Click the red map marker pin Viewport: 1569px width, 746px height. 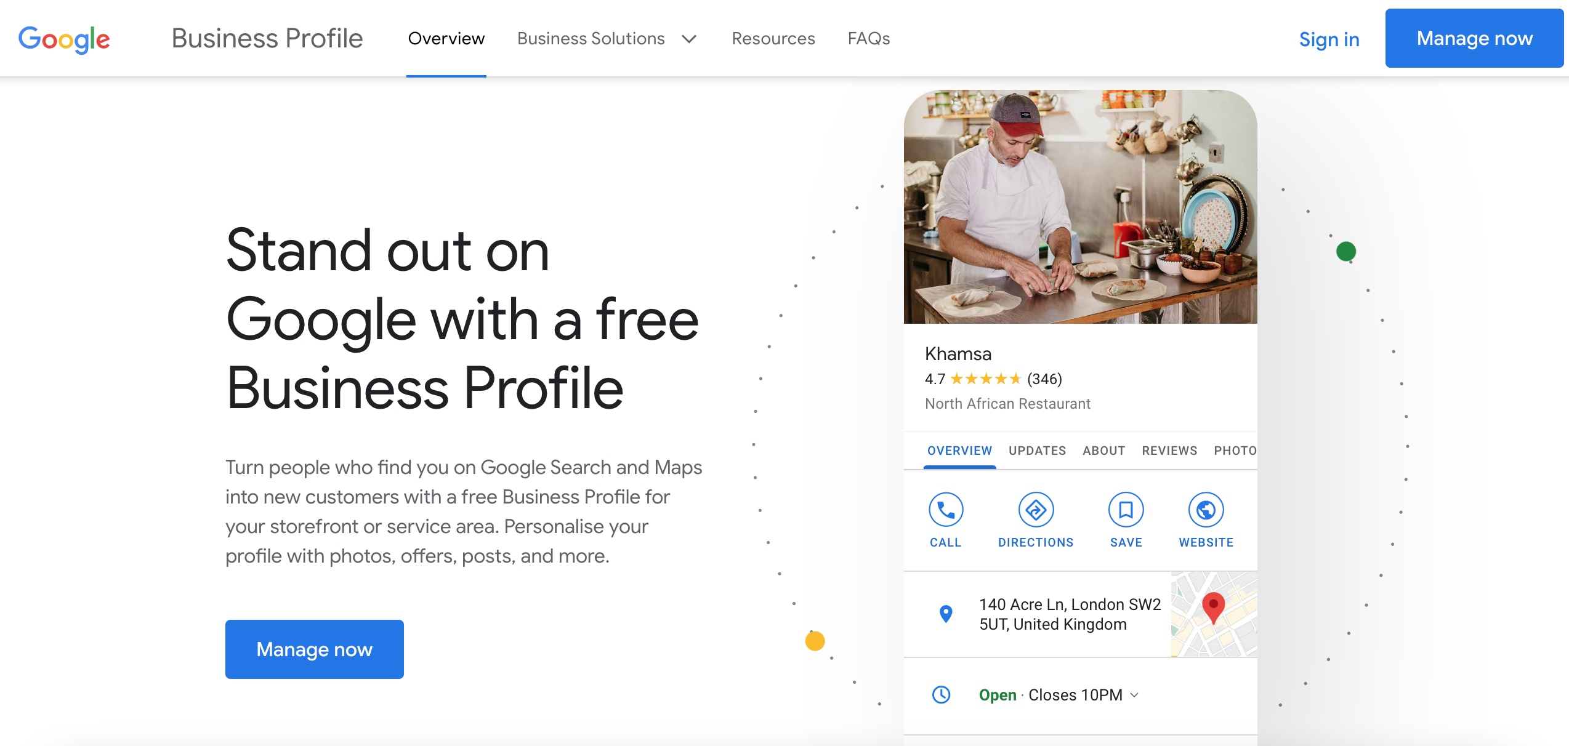[1213, 606]
